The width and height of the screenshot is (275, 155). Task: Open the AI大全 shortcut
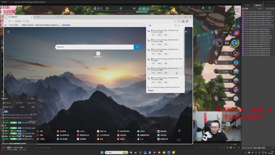(x=81, y=131)
